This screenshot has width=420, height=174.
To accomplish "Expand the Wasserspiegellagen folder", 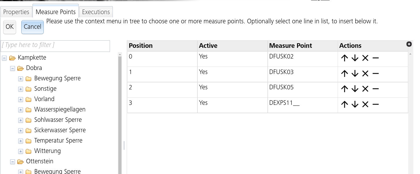I will 20,110.
